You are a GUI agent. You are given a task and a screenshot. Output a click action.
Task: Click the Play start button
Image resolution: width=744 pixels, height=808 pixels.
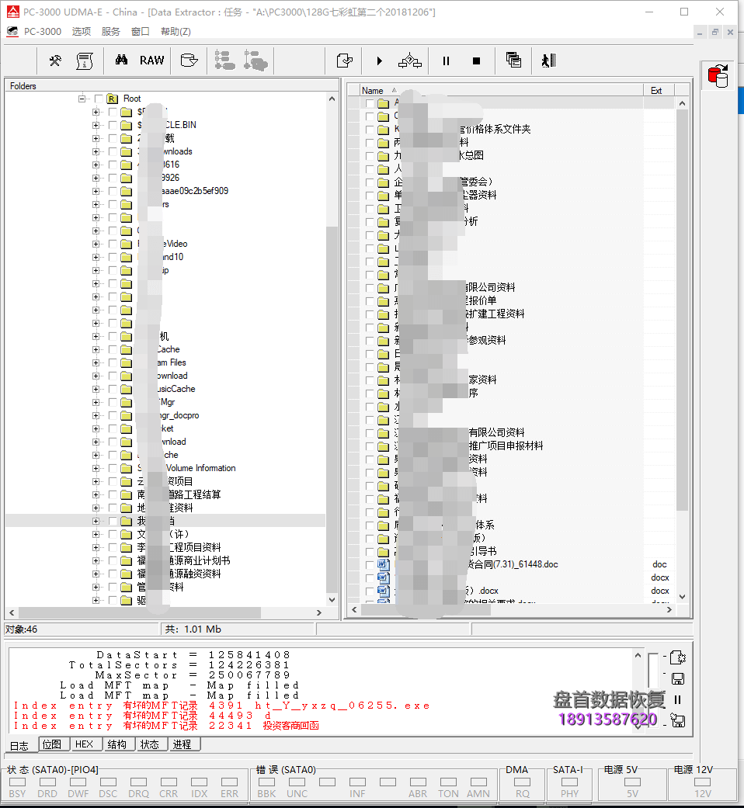pyautogui.click(x=380, y=61)
